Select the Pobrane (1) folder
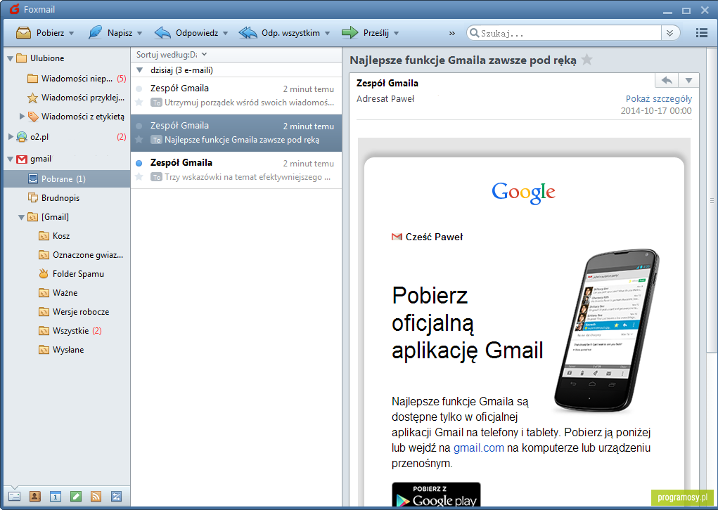Screen dimensions: 718x510 point(67,179)
